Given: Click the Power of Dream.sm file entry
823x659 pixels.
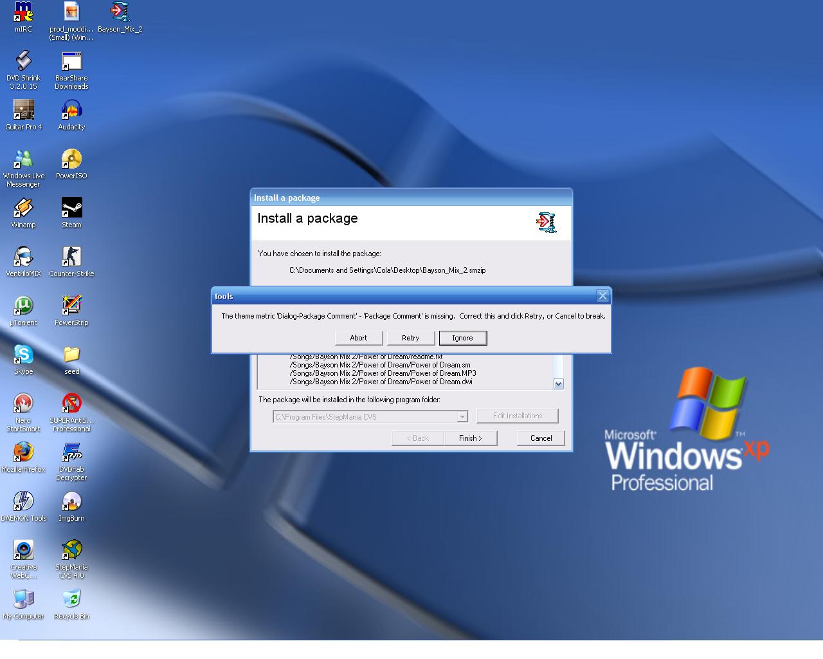Looking at the screenshot, I should 379,365.
